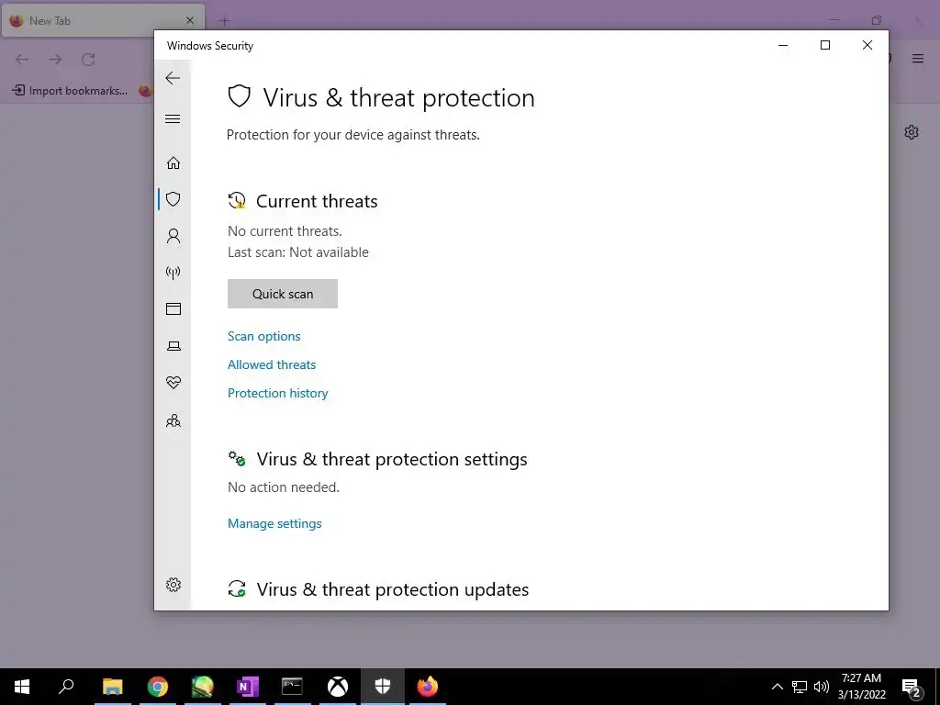Screen dimensions: 940x705
Task: Open Firewall & network protection antenna icon
Action: coord(173,273)
